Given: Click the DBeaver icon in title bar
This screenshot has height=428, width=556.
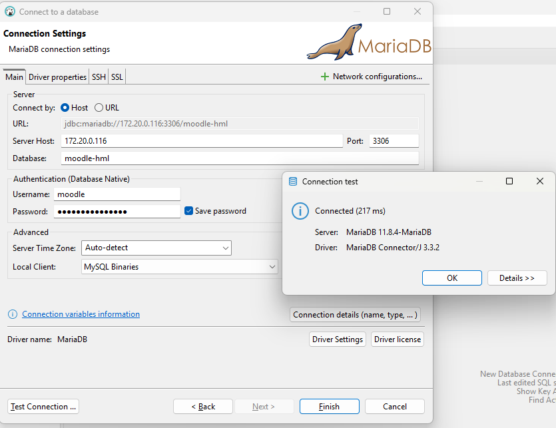Looking at the screenshot, I should click(x=10, y=11).
